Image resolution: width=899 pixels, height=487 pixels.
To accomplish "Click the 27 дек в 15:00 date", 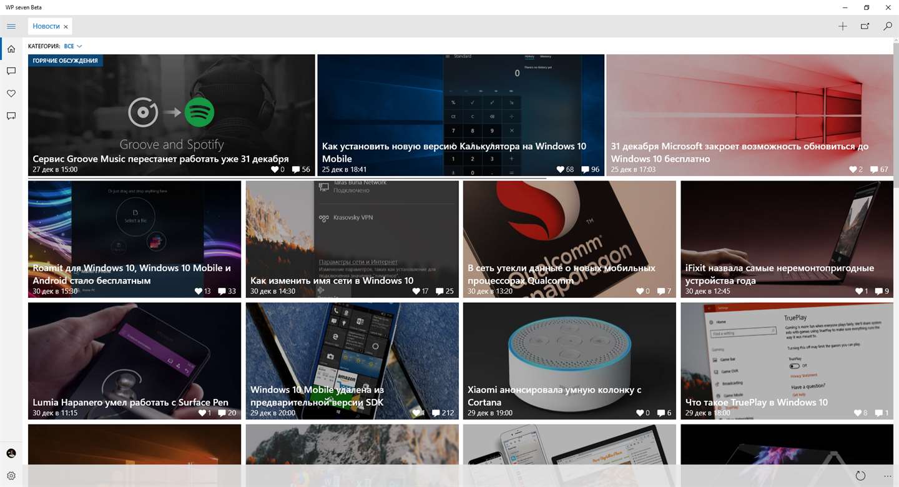I will 55,169.
